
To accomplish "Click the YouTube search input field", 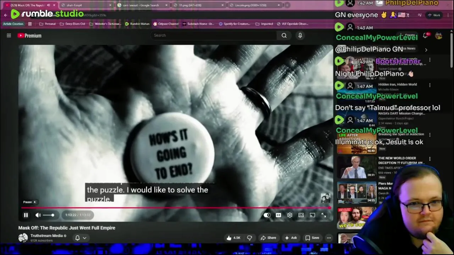I will (x=214, y=35).
